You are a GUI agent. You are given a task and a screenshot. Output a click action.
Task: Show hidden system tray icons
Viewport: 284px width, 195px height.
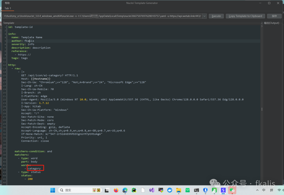tap(257, 190)
